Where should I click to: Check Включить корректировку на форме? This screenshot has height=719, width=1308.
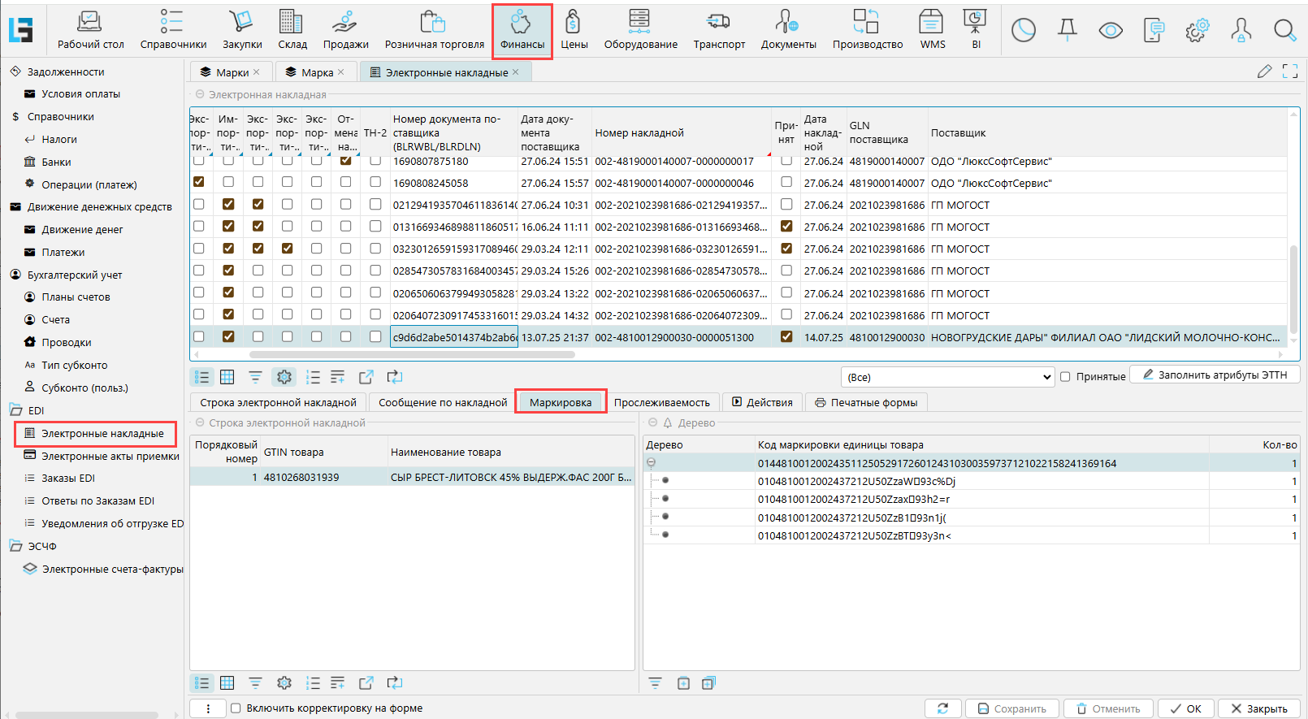click(236, 708)
